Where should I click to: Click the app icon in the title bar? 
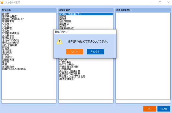[2, 2]
